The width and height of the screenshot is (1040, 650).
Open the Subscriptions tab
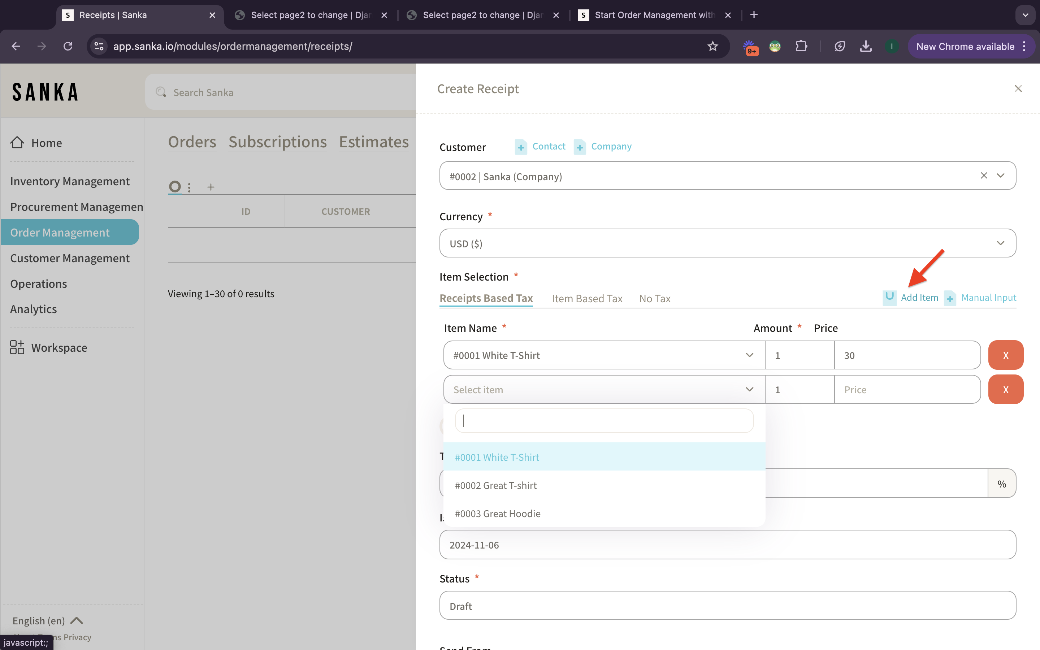[278, 142]
